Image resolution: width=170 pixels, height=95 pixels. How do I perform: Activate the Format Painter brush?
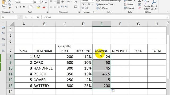point(10,8)
